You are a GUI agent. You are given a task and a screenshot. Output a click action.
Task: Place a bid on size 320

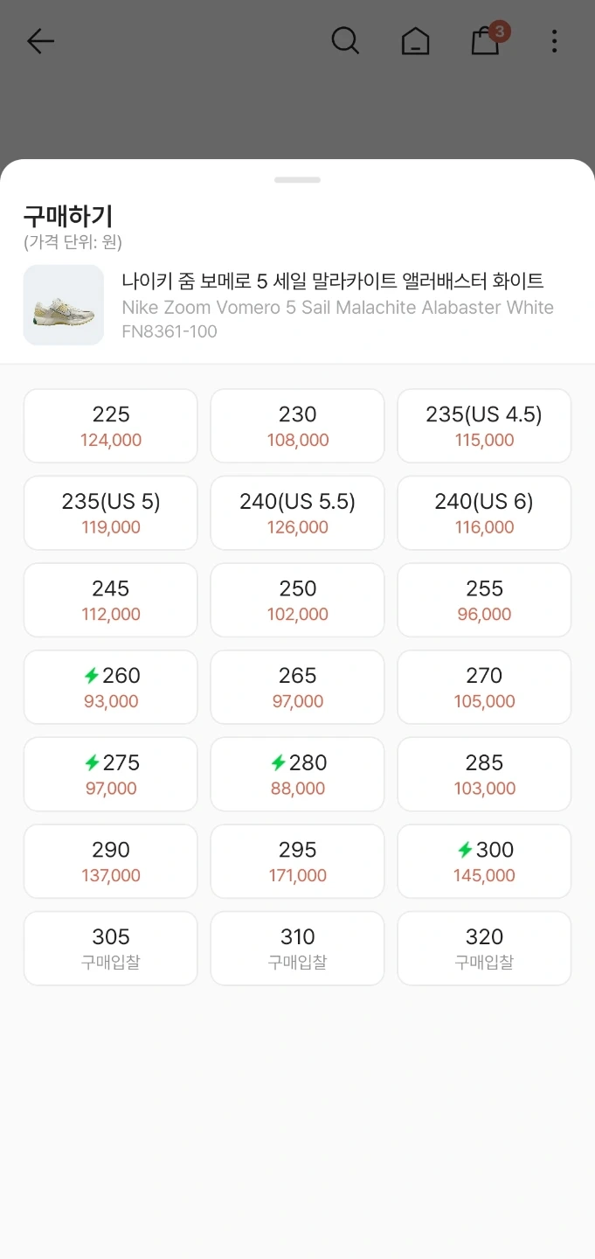click(x=484, y=949)
